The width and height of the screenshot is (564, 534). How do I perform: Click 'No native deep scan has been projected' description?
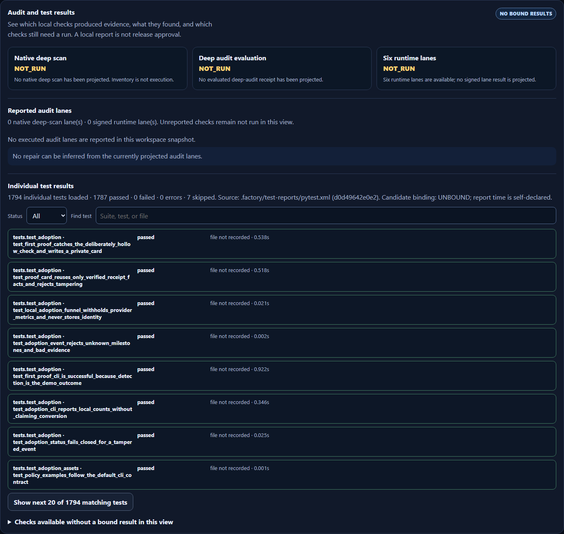pos(94,79)
